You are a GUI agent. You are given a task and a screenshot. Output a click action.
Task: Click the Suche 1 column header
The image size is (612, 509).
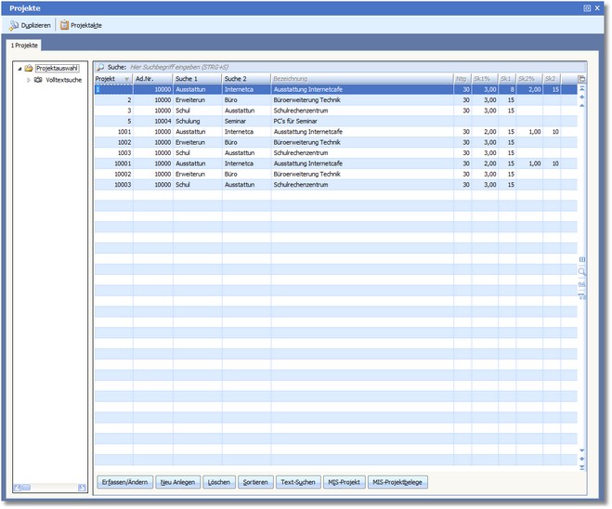196,79
